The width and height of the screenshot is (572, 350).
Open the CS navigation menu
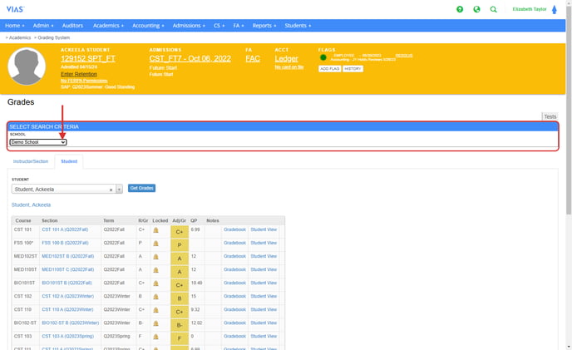point(219,26)
